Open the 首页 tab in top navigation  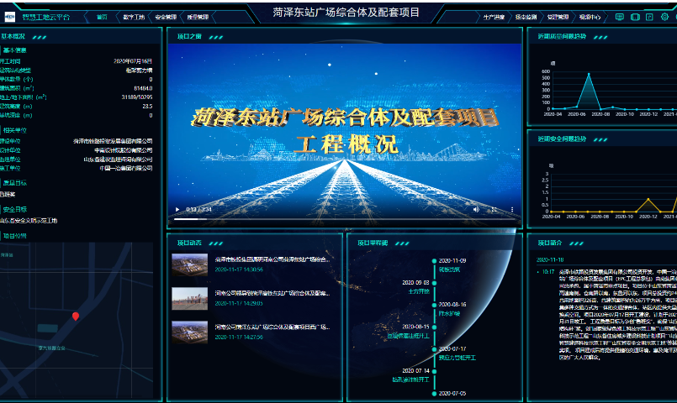click(x=102, y=17)
